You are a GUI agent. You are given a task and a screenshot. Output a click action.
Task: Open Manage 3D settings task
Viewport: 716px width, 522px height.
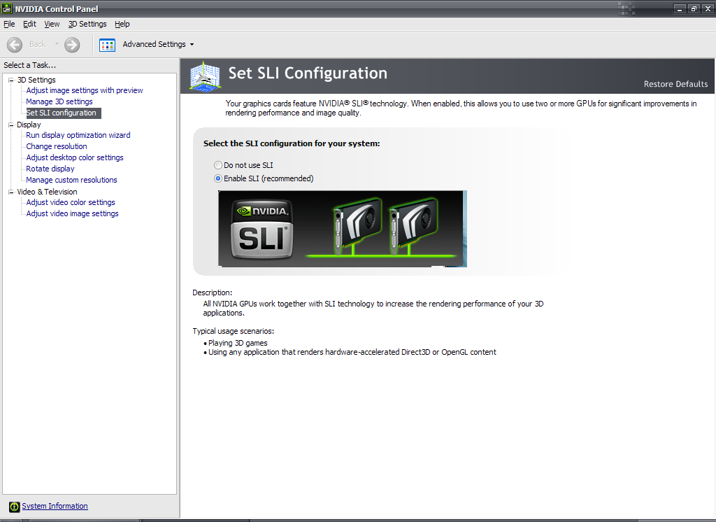(59, 101)
